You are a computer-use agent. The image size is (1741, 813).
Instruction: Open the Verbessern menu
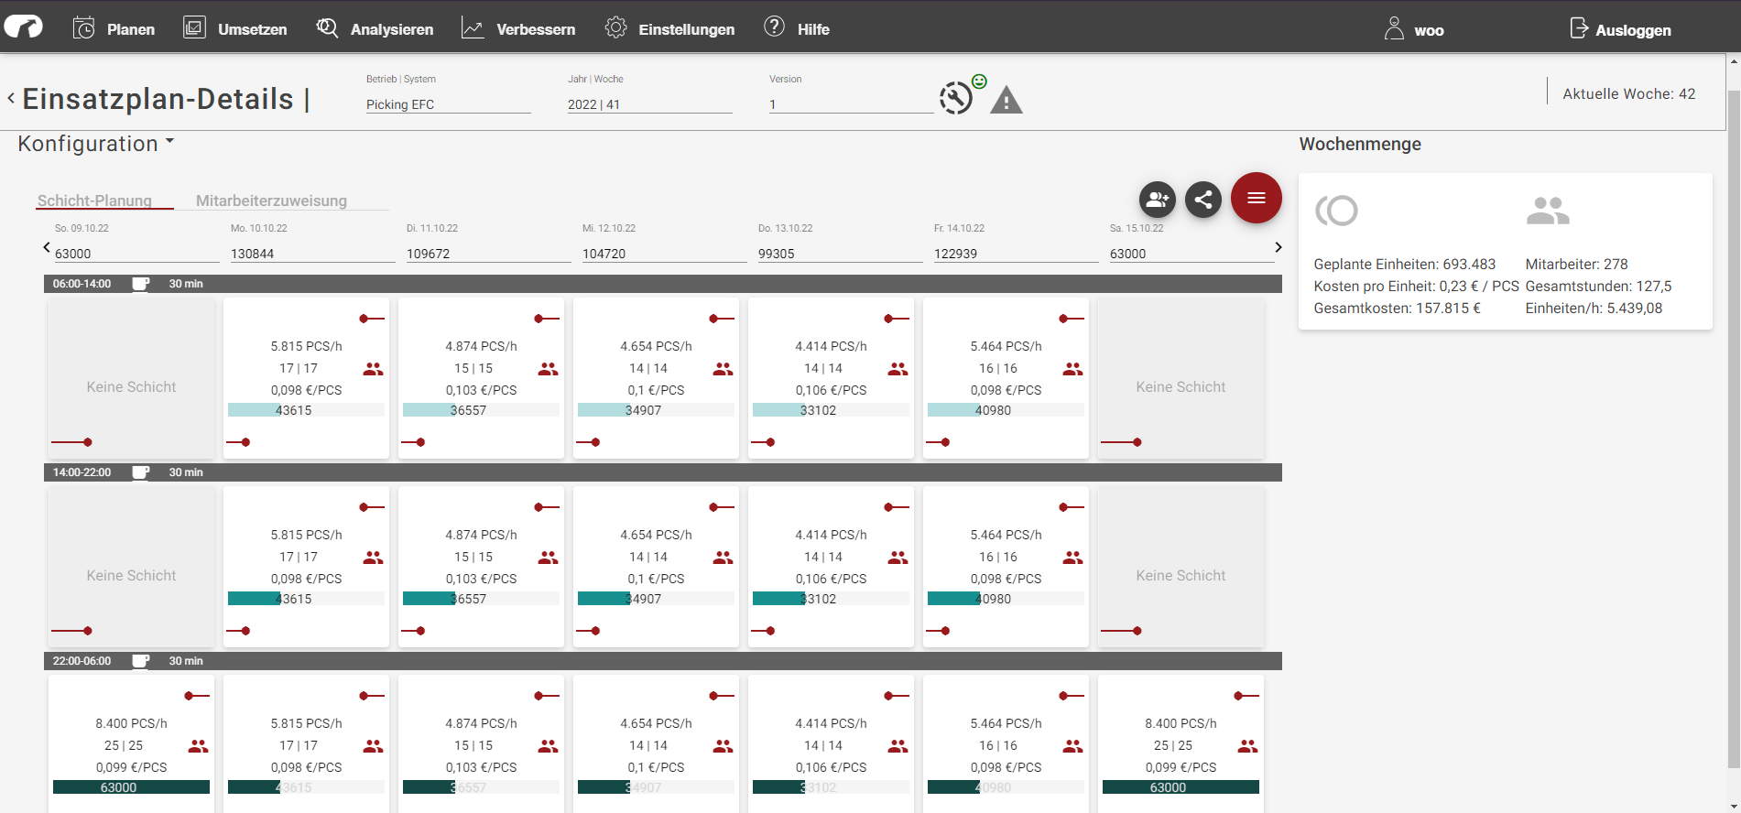click(518, 29)
